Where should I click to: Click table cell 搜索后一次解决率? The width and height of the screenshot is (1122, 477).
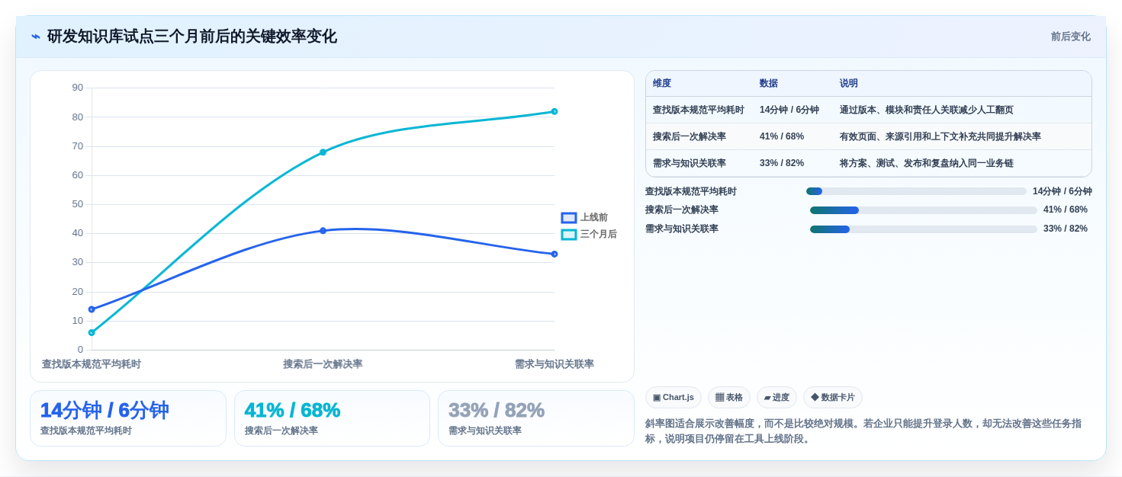coord(690,136)
